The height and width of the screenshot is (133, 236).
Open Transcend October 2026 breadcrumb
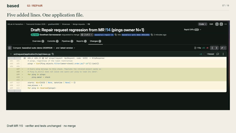[35, 24]
